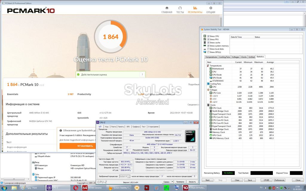Open the Память tab in CPU-Z
This screenshot has width=306, height=191.
(121, 127)
